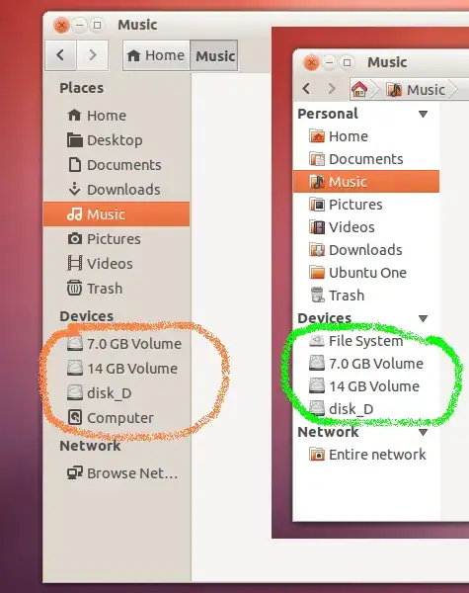Open Pictures under Personal sidebar
This screenshot has width=469, height=593.
point(366,205)
